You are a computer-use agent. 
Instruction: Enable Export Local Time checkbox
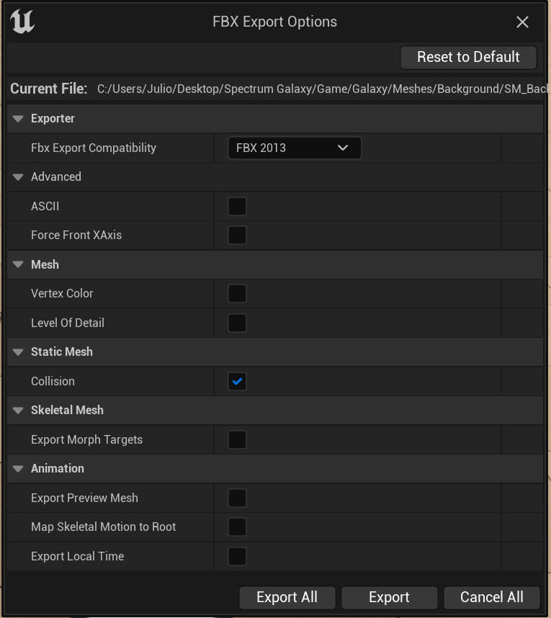pyautogui.click(x=237, y=556)
